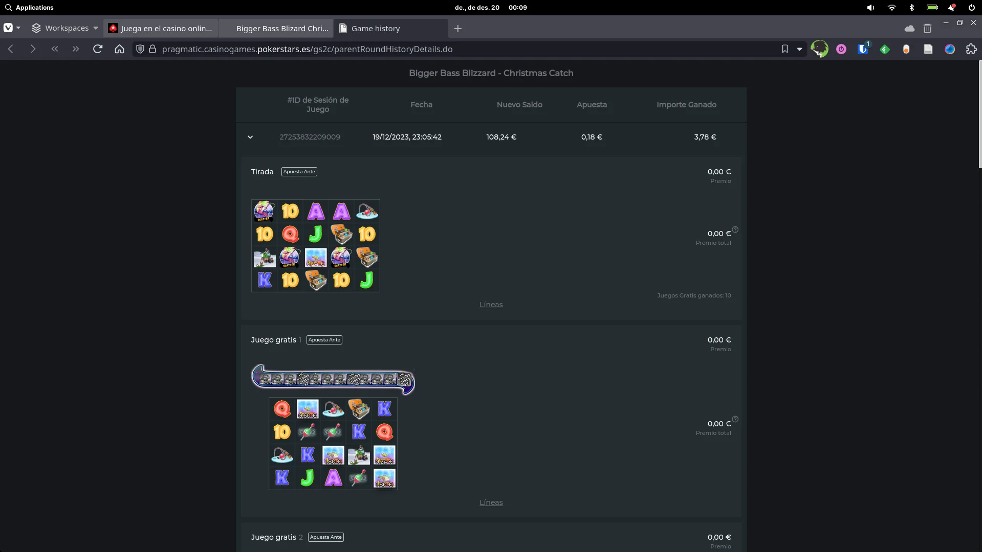Open the profile avatar icon

click(x=819, y=49)
